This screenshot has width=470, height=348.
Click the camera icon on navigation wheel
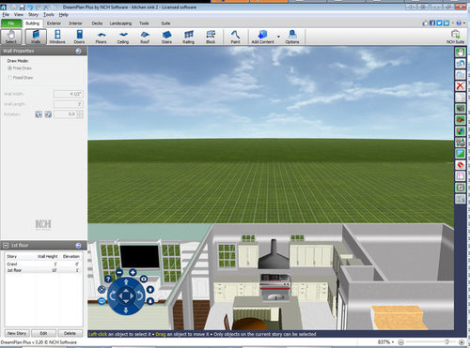144,279
